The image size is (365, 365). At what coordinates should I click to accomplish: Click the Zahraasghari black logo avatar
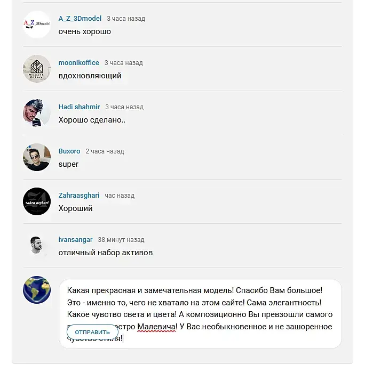point(37,201)
